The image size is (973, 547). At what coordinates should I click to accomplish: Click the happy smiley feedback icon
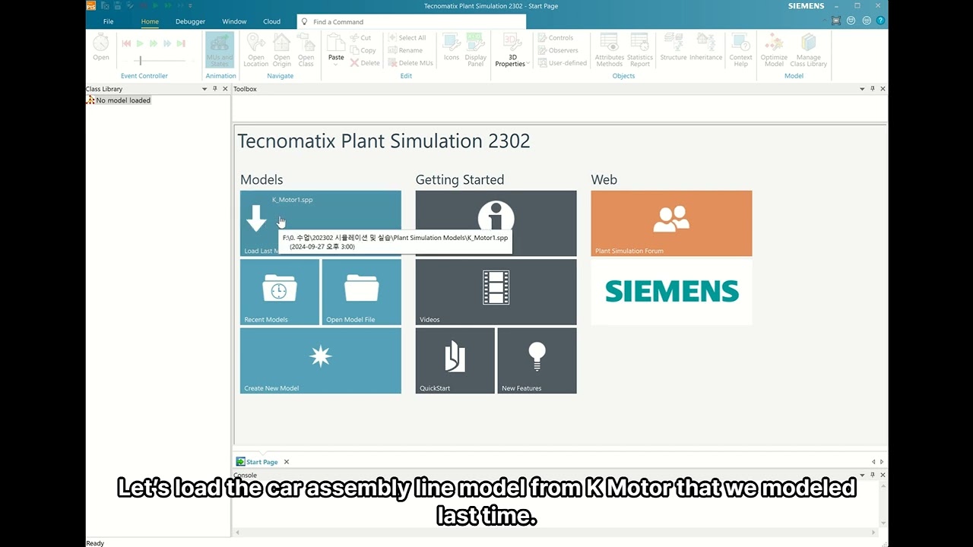[851, 21]
